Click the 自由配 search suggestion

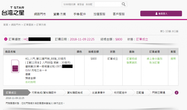point(89,4)
